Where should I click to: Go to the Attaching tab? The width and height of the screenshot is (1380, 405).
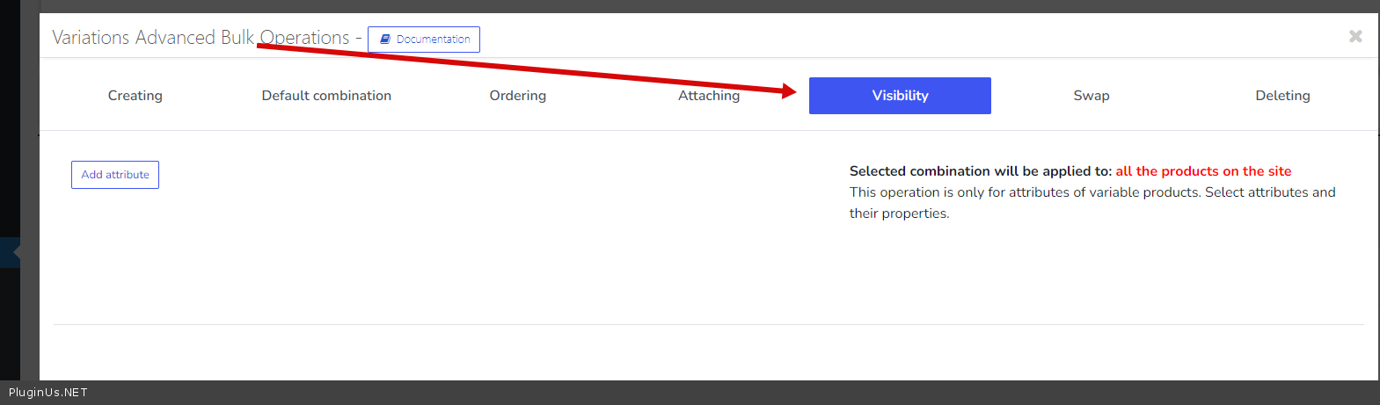709,96
